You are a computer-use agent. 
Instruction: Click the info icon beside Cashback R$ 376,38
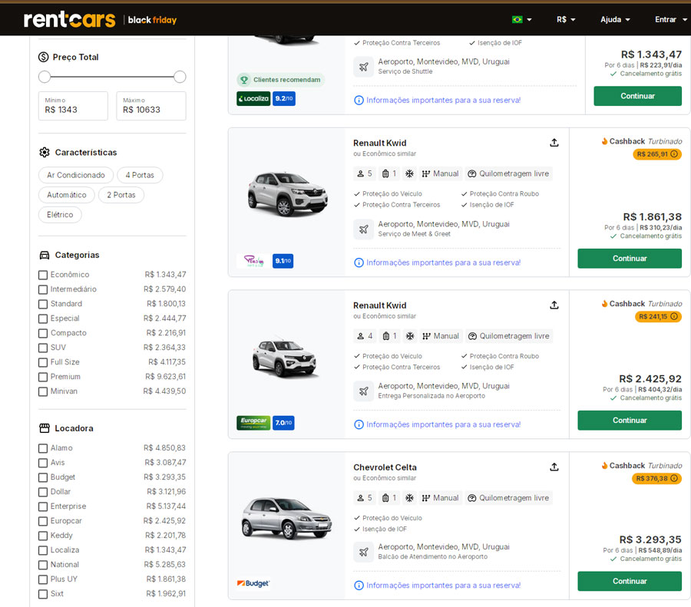[674, 479]
